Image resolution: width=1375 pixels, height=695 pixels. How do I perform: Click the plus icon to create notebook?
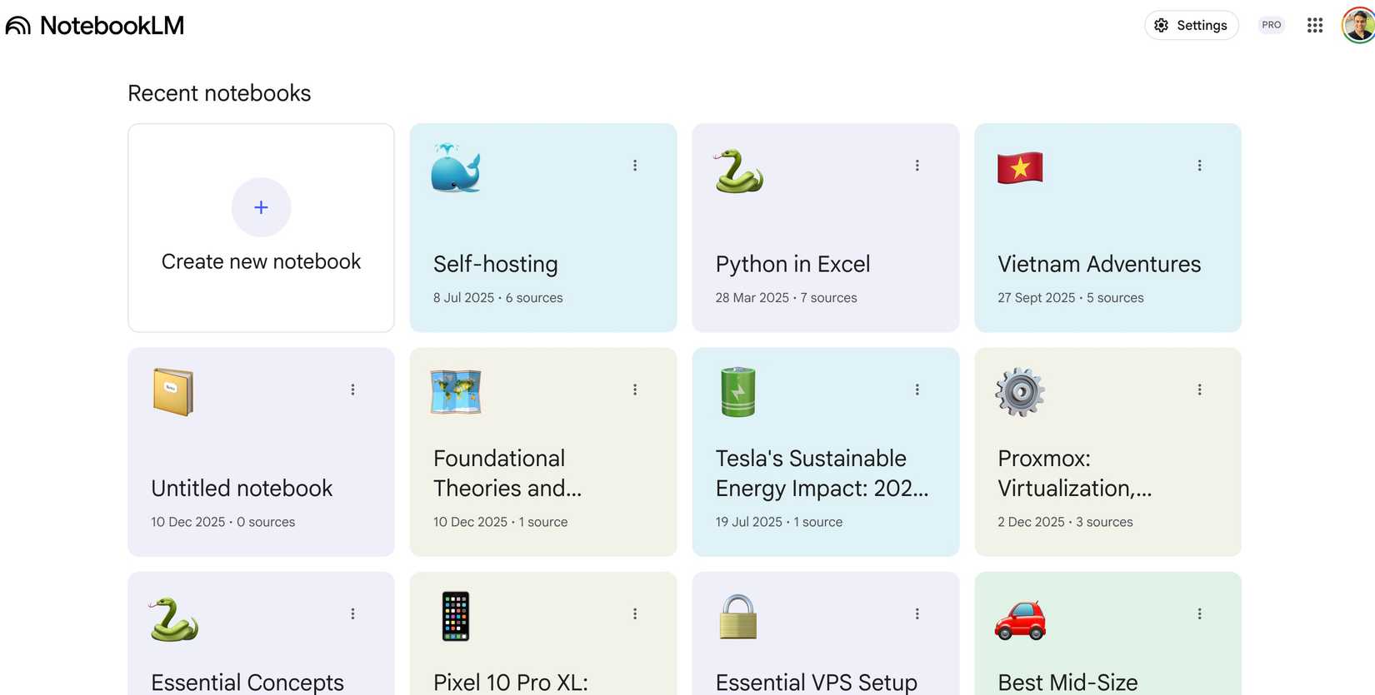261,207
